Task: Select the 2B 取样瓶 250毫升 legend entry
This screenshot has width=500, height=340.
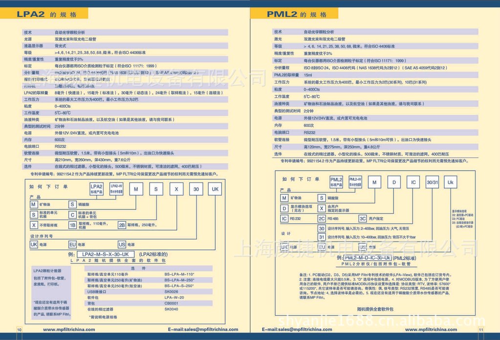Action: click(x=137, y=225)
